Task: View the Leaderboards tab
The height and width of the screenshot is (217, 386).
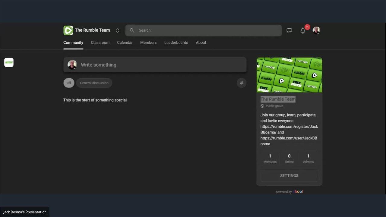Action: [x=176, y=42]
